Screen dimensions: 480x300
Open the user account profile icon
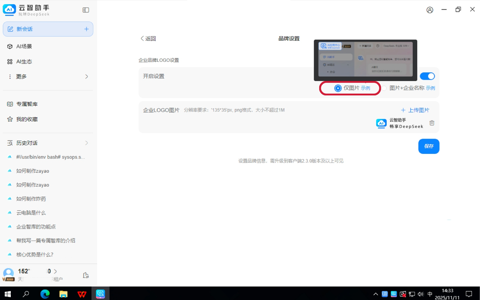(430, 10)
